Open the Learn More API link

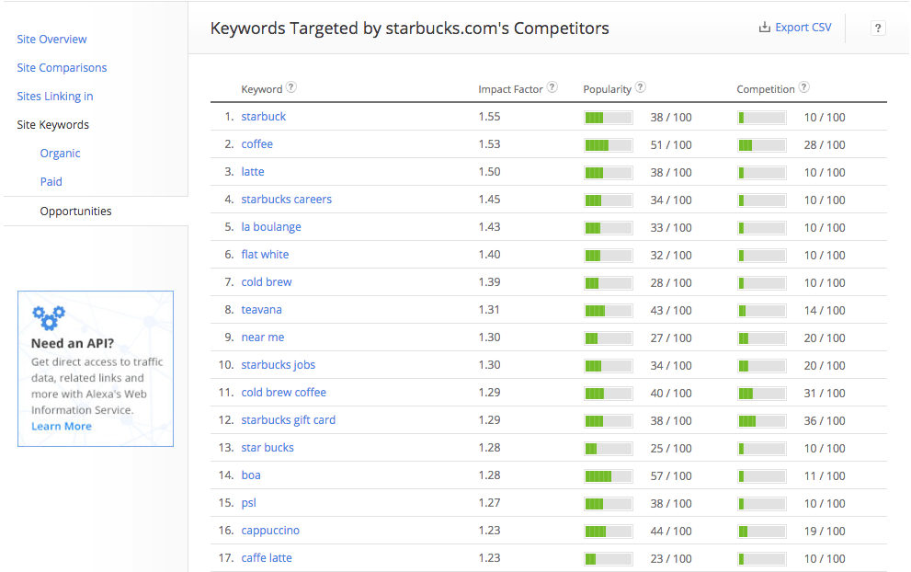[x=62, y=426]
